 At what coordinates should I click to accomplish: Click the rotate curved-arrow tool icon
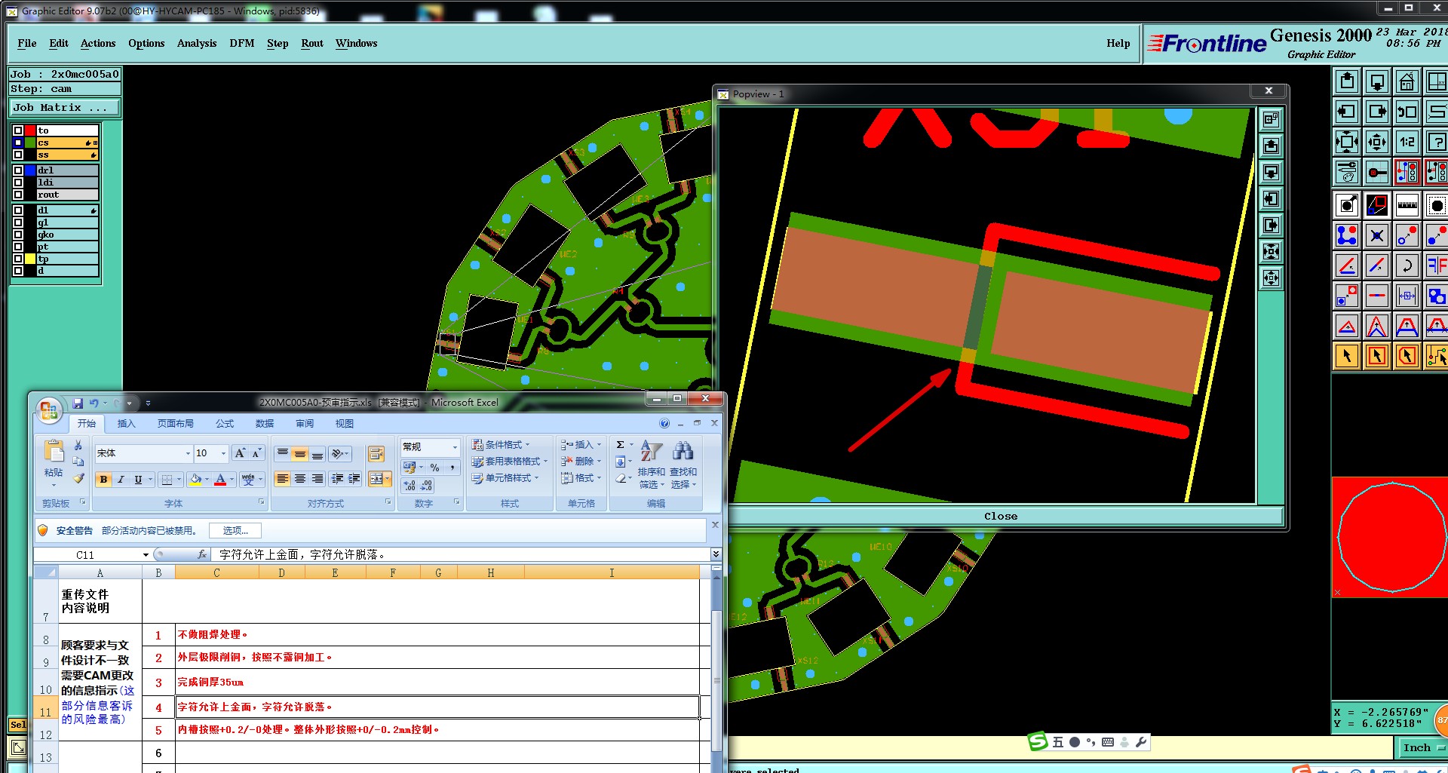1407,265
